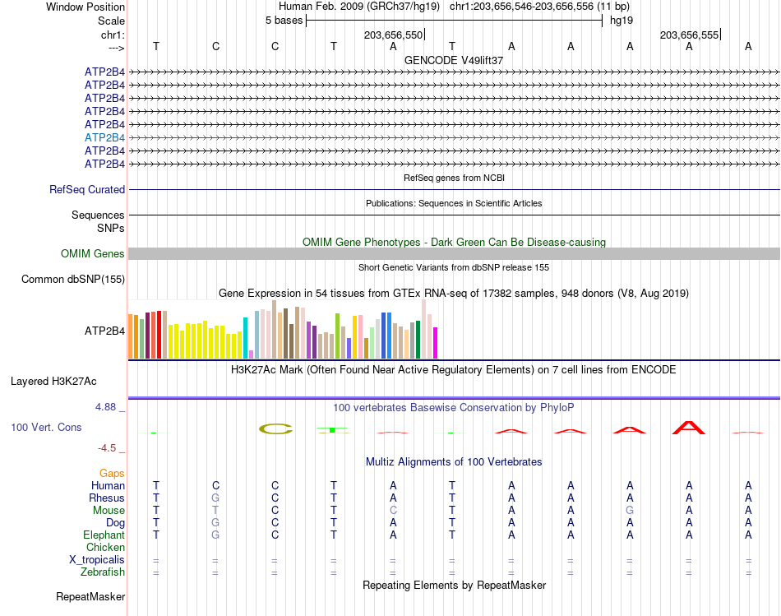Open the first ATP2B4 GENCODE transcript label
Screen dimensions: 781x616
(104, 72)
